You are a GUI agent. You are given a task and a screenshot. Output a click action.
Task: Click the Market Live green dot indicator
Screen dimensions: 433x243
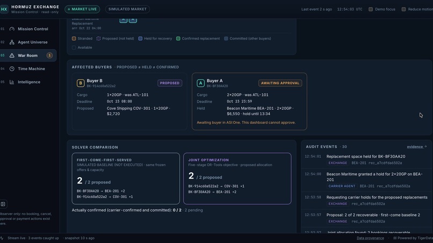point(69,9)
